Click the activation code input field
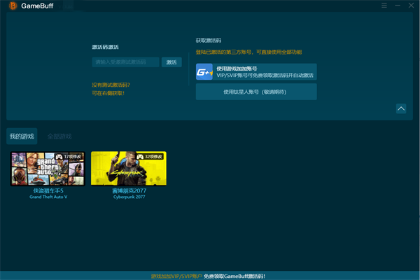 126,62
